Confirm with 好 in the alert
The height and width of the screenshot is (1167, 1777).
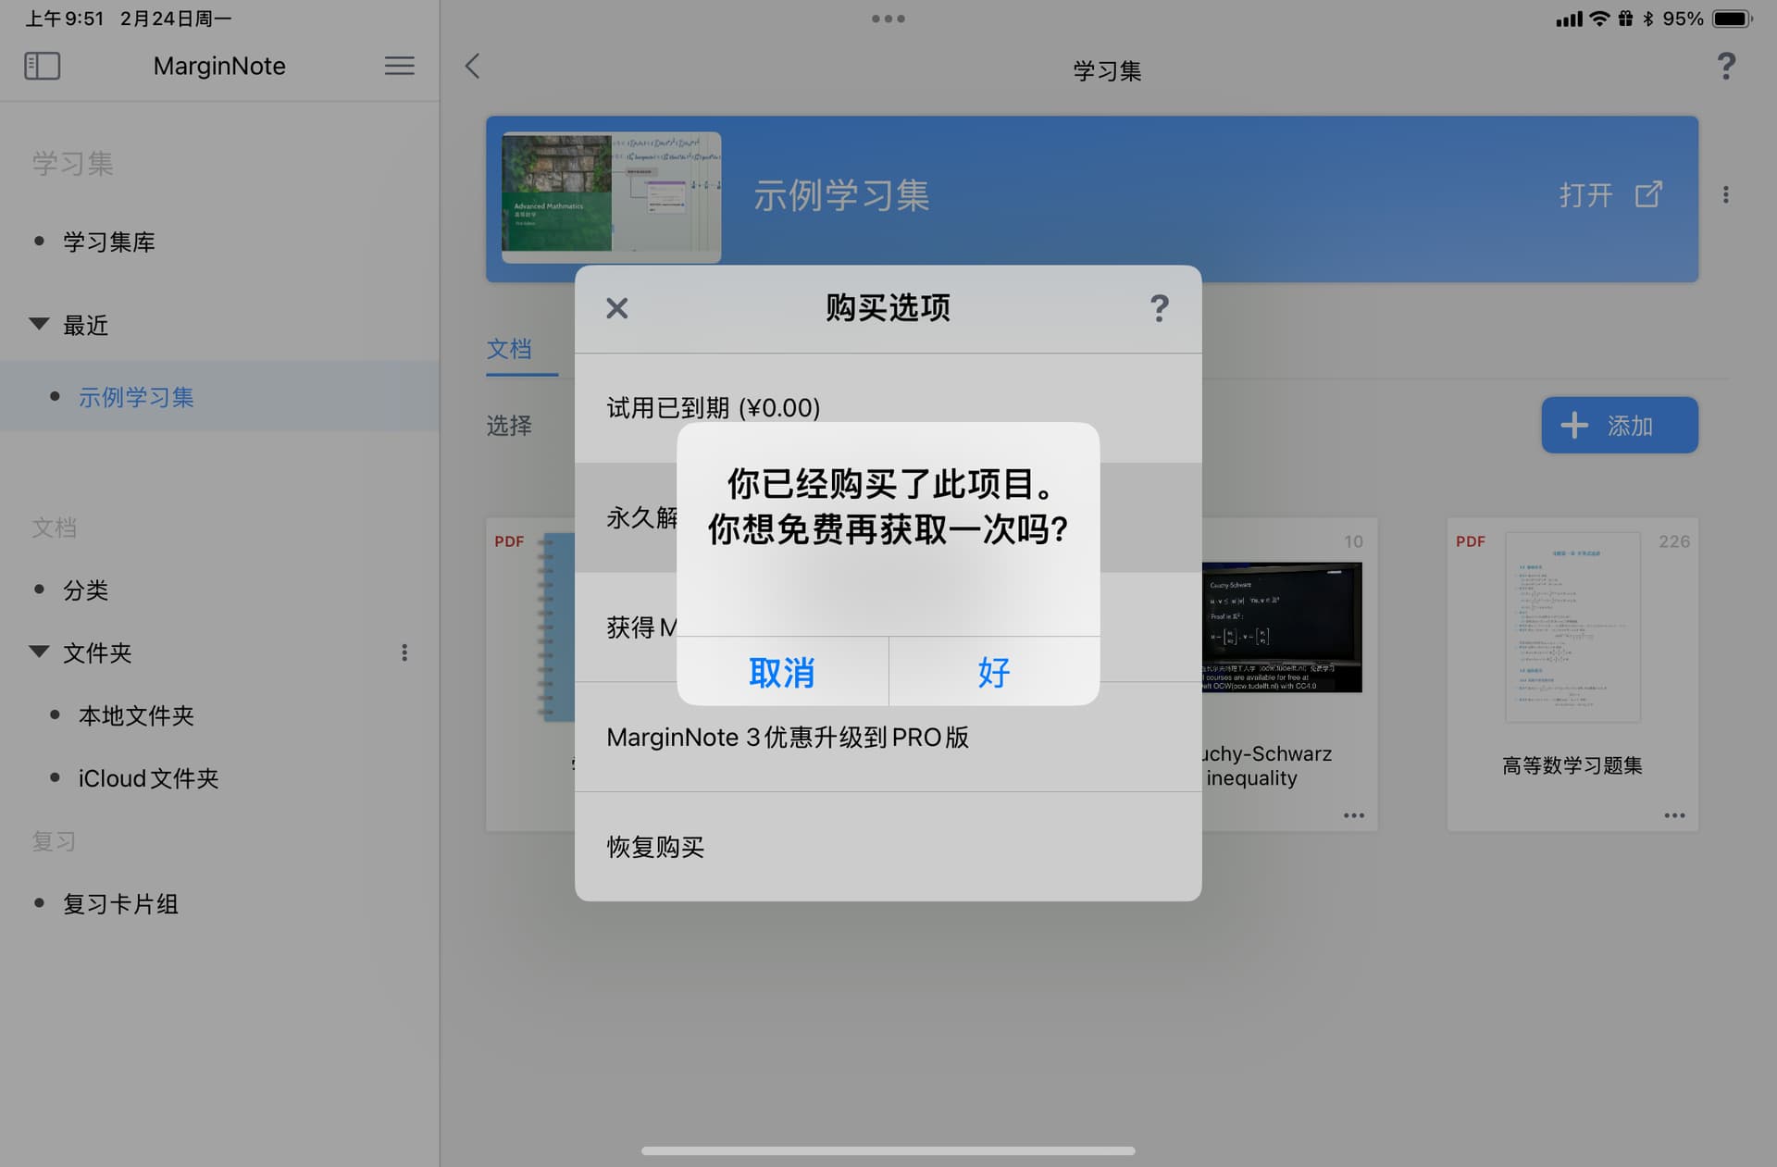point(994,672)
